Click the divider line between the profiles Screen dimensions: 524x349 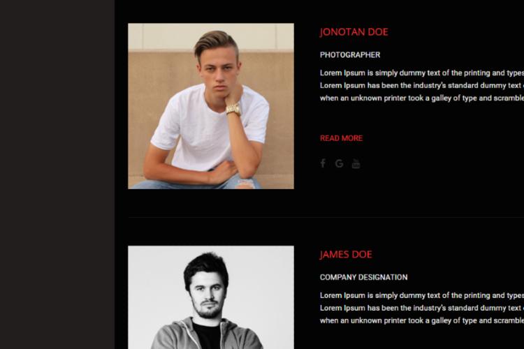[x=326, y=217]
